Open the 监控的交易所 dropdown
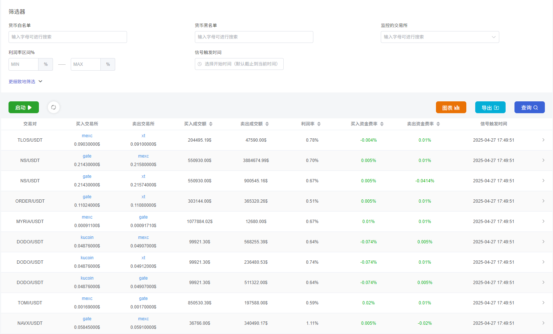The width and height of the screenshot is (553, 334). pos(440,37)
